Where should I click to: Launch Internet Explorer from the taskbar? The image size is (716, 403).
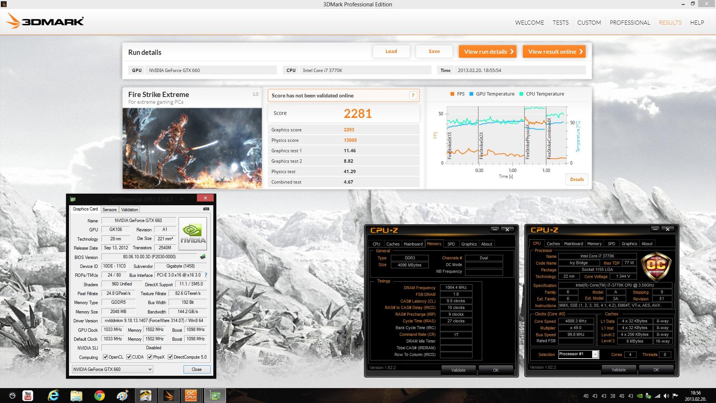pos(54,396)
